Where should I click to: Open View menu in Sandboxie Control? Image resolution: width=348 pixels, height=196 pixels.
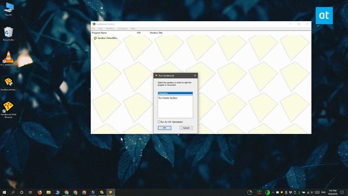pos(101,28)
